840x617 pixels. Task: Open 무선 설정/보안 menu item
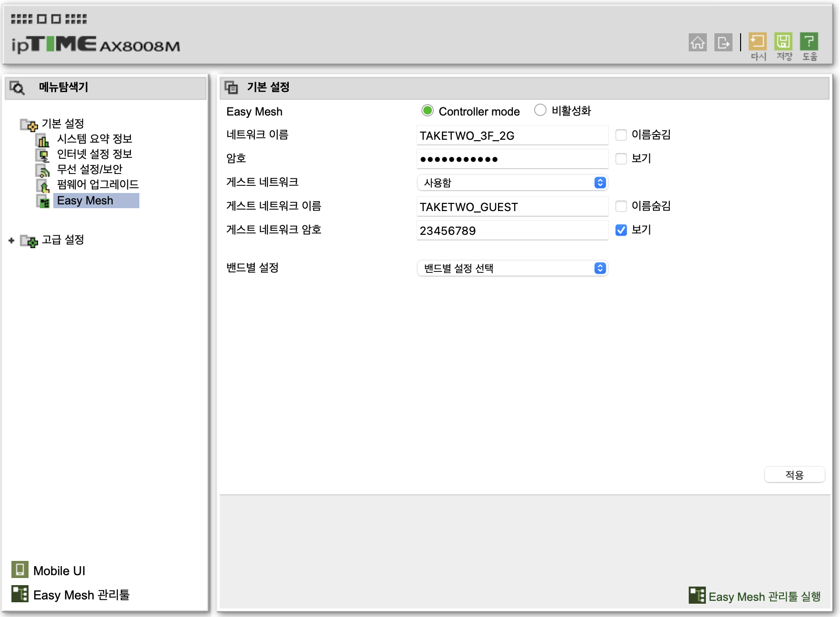click(x=89, y=169)
